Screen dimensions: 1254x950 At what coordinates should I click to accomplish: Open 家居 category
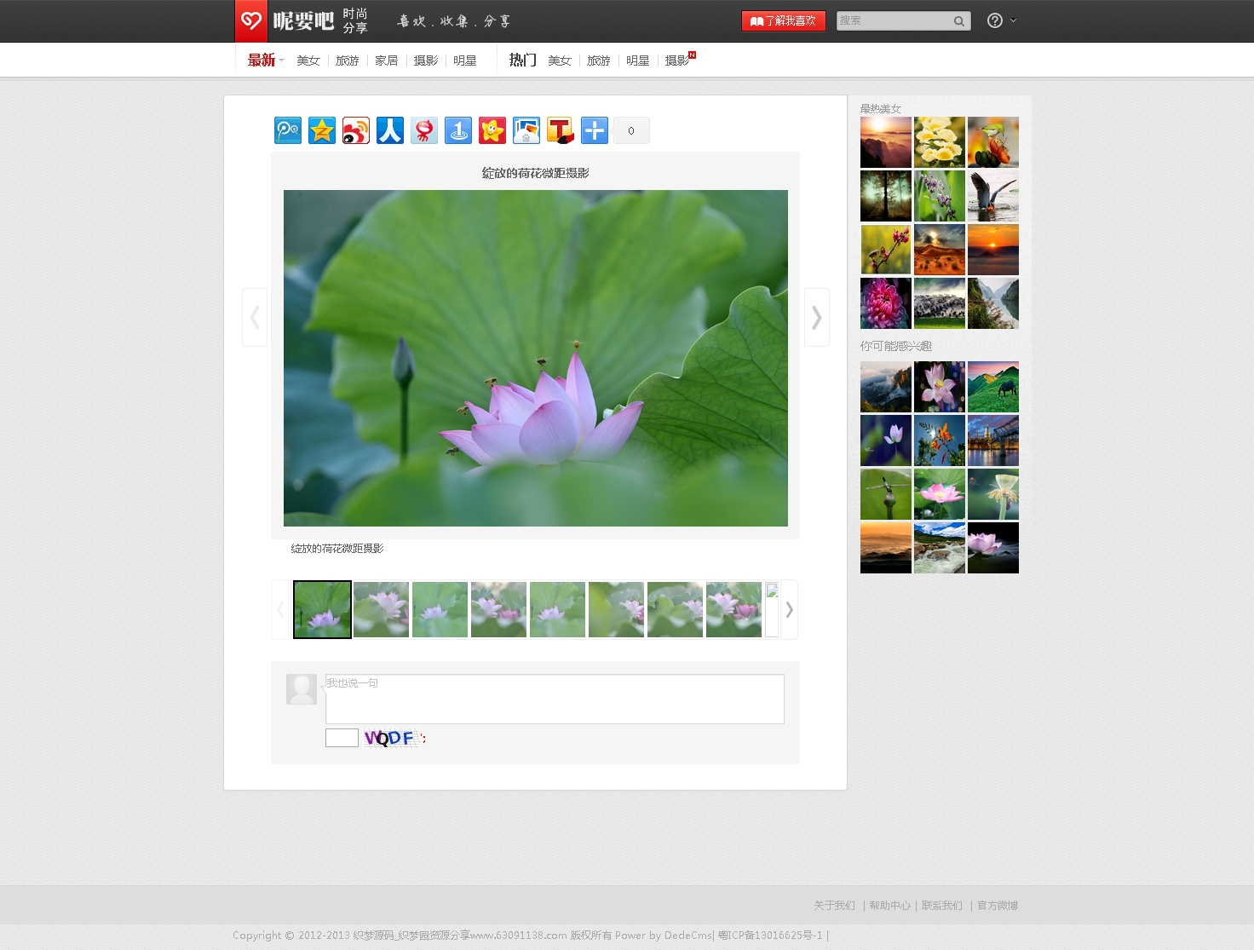(387, 60)
